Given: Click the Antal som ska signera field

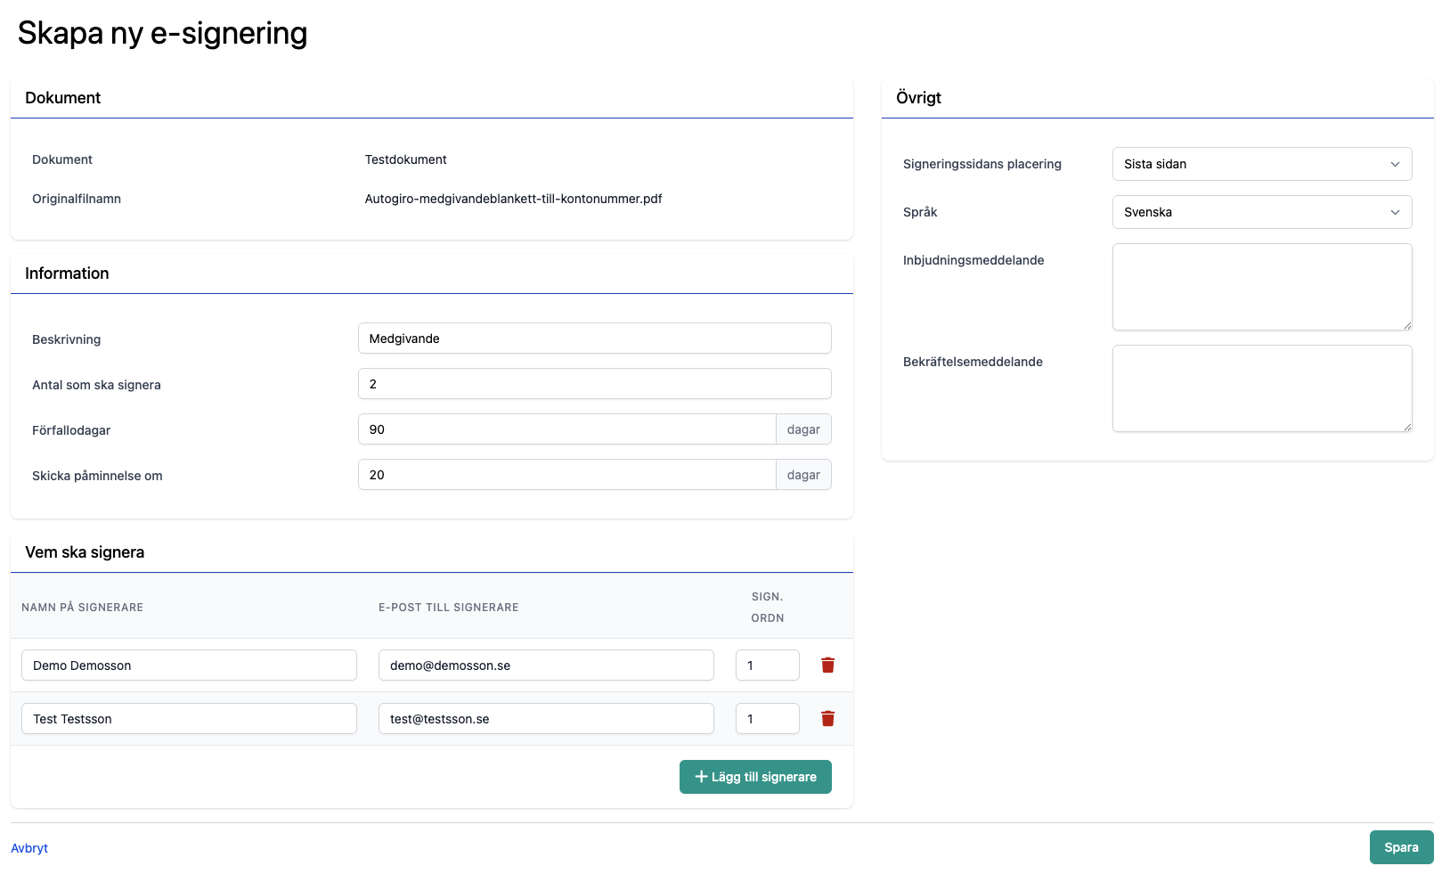Looking at the screenshot, I should [594, 384].
